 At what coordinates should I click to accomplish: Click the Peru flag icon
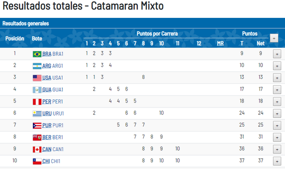click(x=37, y=102)
